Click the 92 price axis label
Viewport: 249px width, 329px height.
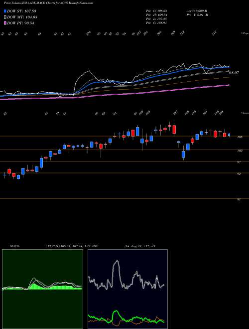tap(239, 174)
